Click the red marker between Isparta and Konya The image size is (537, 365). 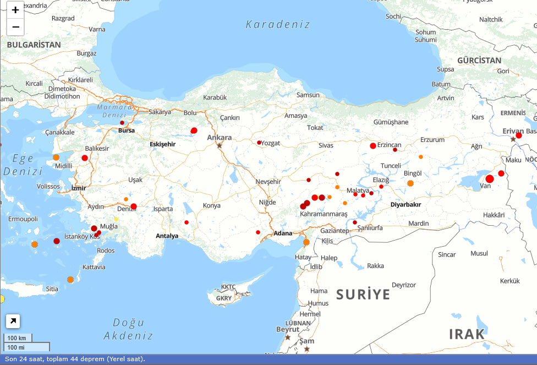(x=187, y=222)
